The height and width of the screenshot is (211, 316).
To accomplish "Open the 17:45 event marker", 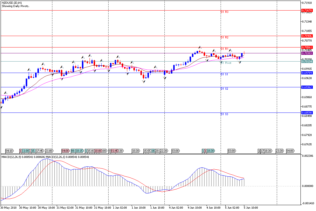I will pos(40,151).
